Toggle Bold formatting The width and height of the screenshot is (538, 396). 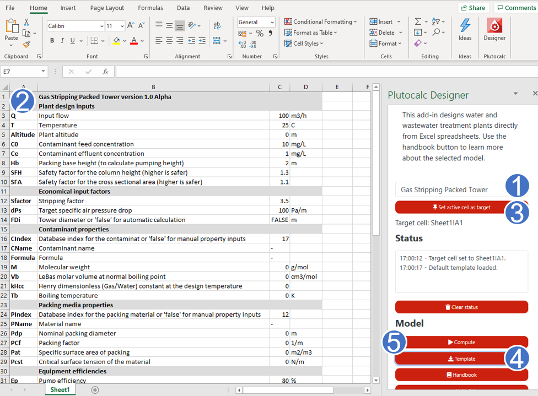(x=52, y=41)
